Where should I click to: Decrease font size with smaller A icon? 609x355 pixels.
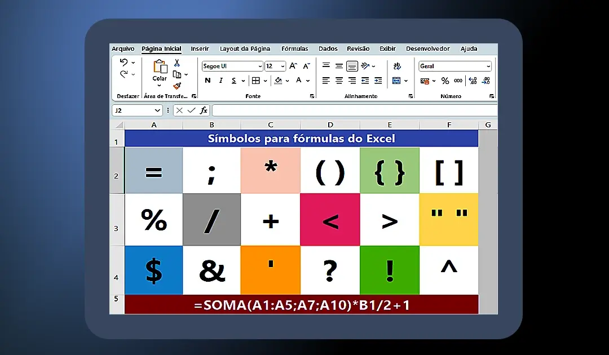306,66
